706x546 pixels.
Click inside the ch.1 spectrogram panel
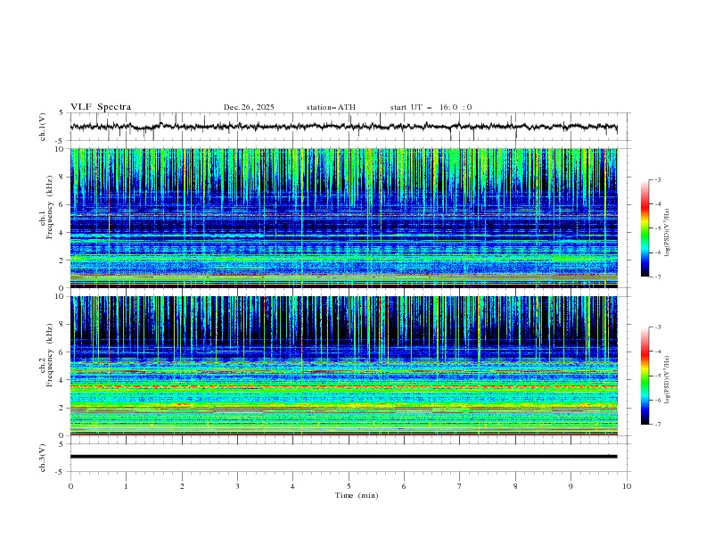[343, 219]
